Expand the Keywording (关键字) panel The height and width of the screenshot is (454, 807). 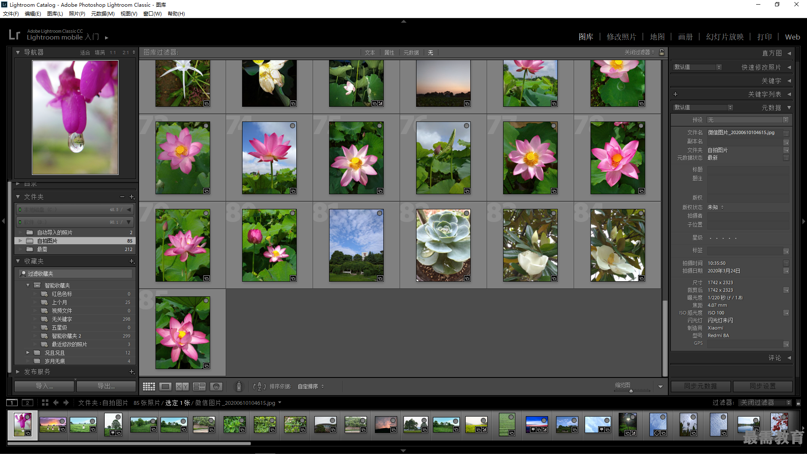[x=789, y=81]
